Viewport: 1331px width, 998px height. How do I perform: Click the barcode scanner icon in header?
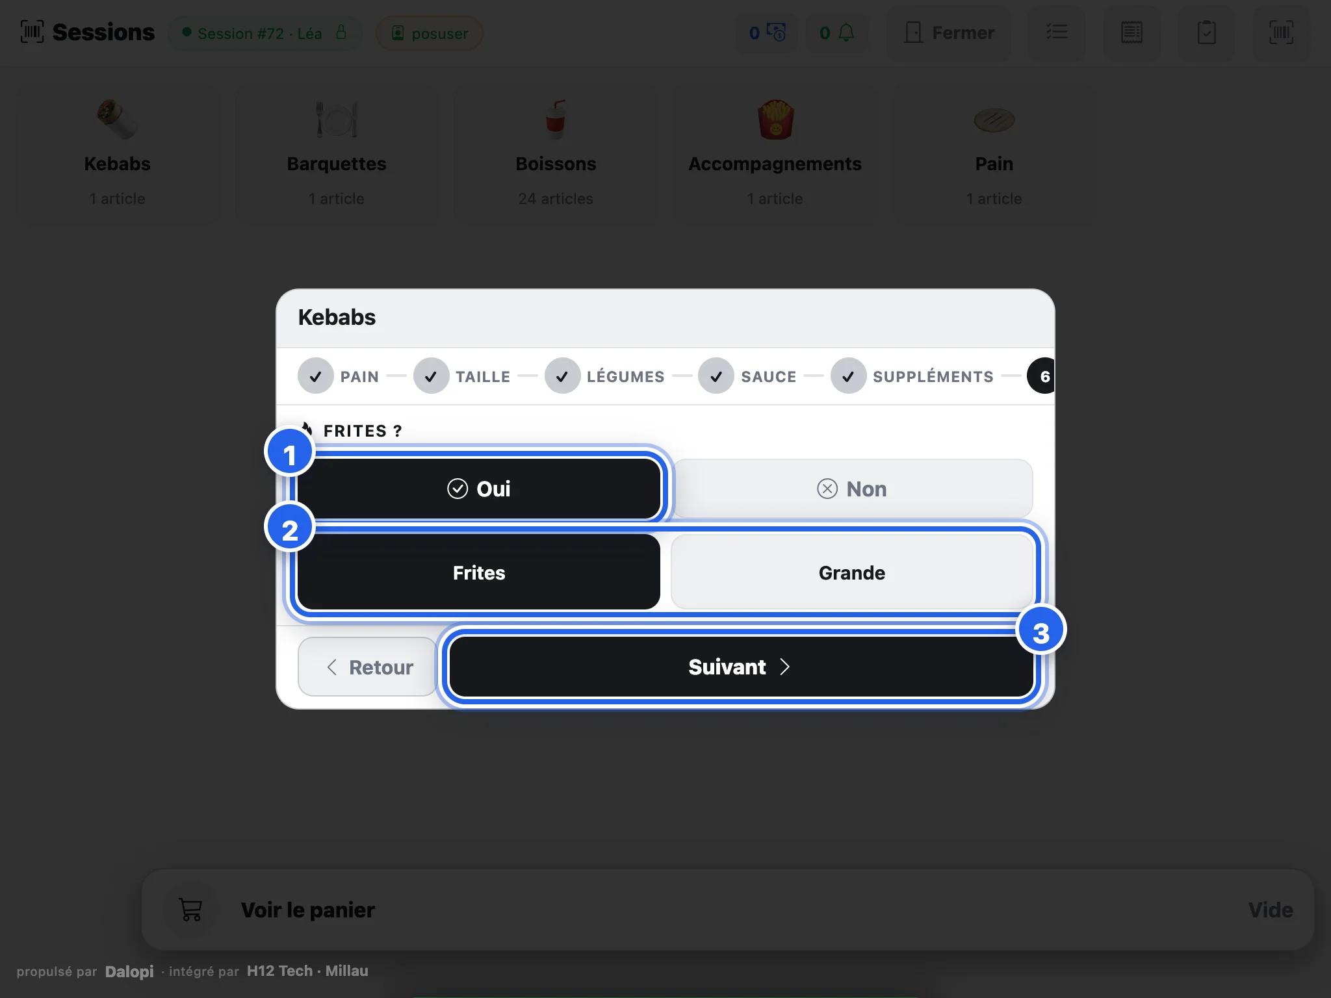[1281, 32]
